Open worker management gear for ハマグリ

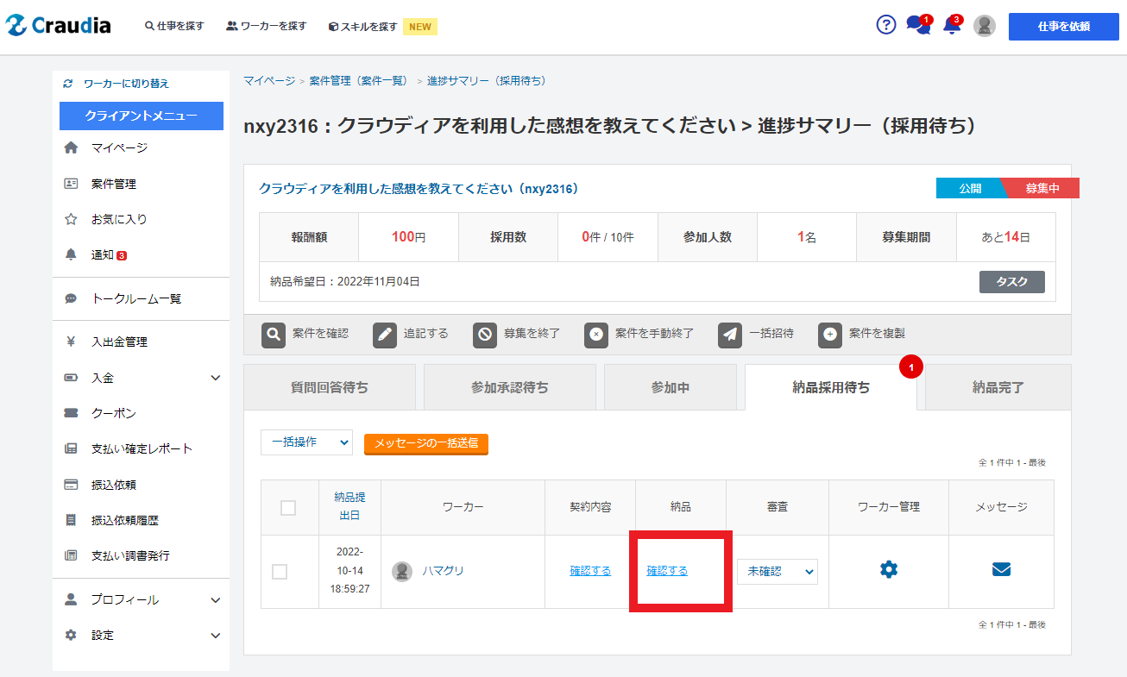click(x=889, y=569)
